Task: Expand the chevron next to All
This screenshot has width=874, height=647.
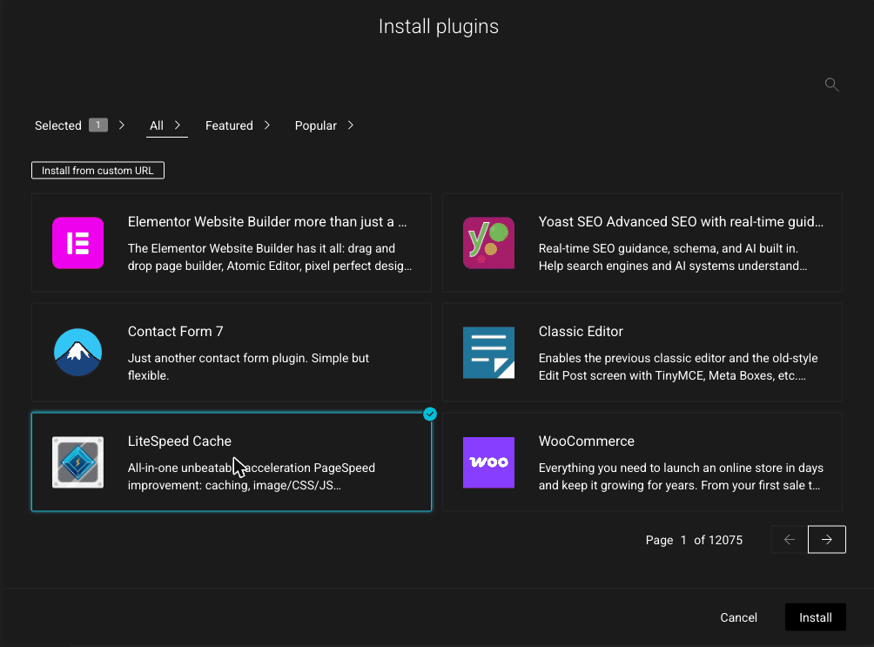Action: coord(178,125)
